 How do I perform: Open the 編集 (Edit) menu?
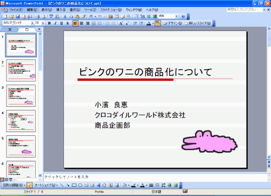32,10
